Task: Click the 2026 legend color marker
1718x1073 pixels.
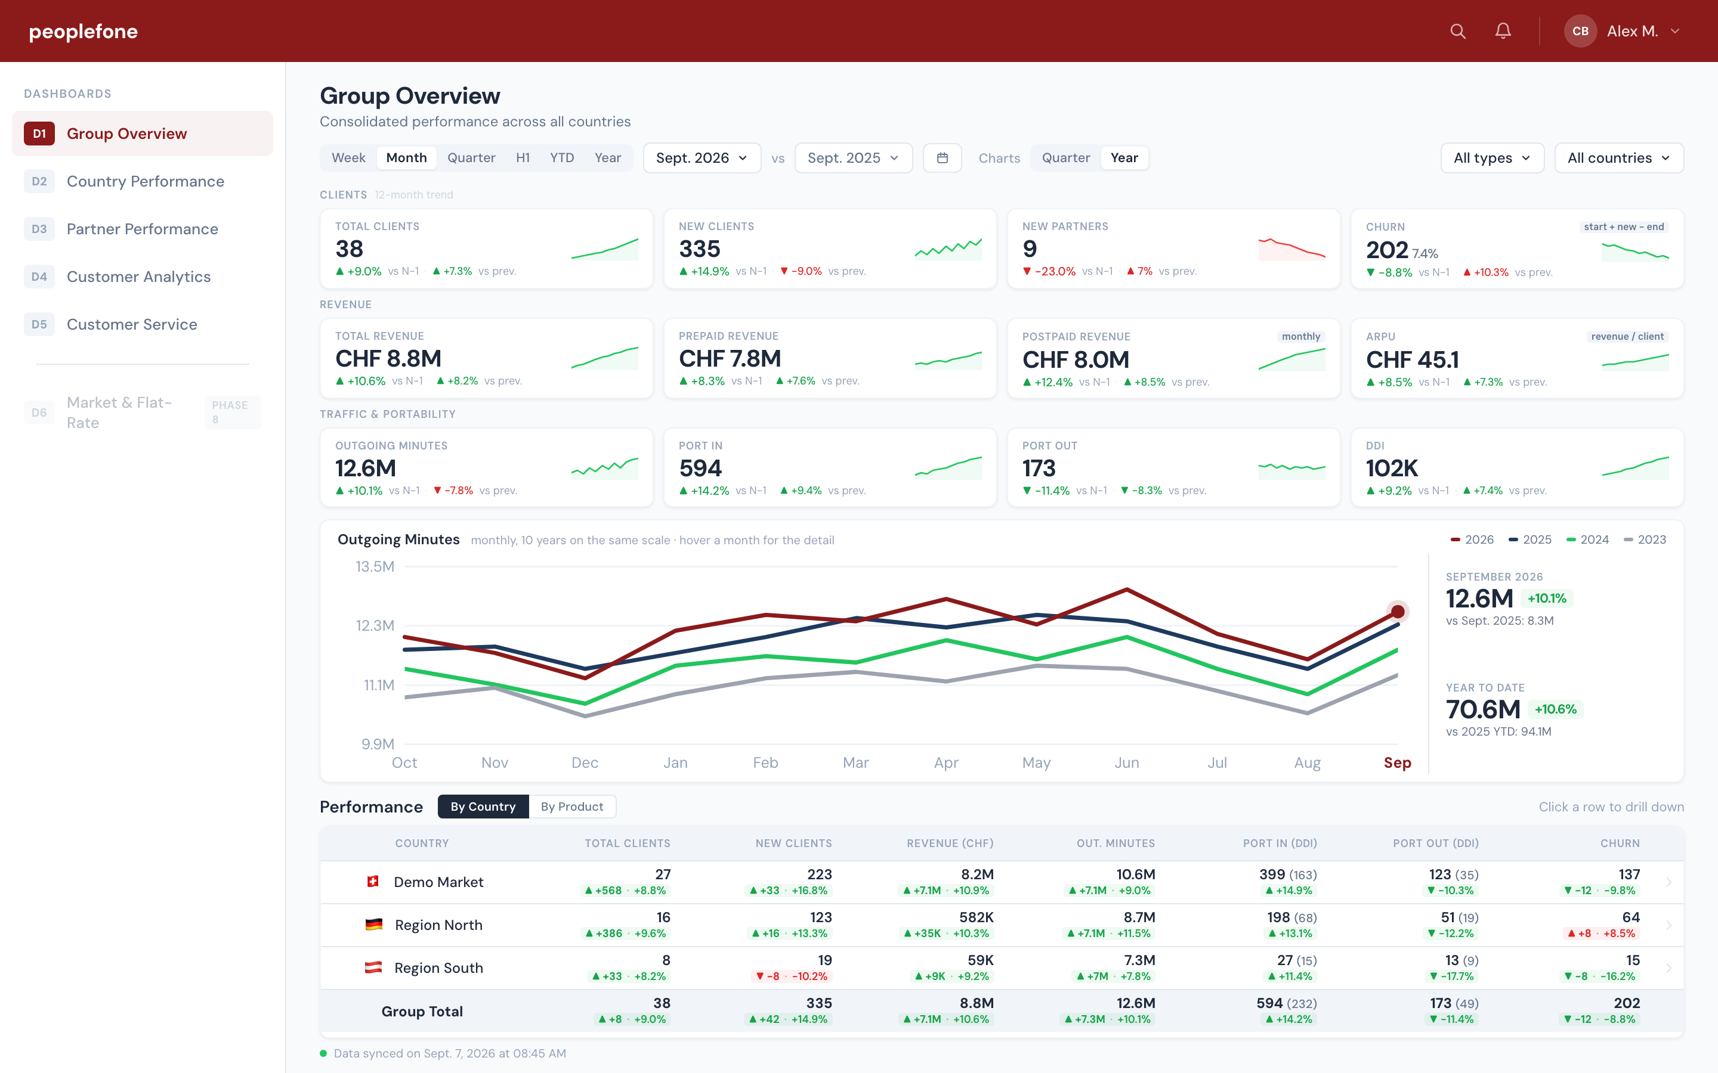Action: click(1456, 540)
